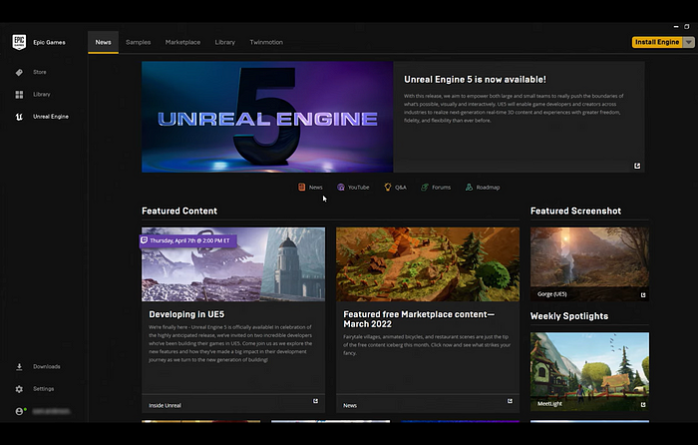Open the Roadmap link
The width and height of the screenshot is (698, 445).
(x=488, y=188)
